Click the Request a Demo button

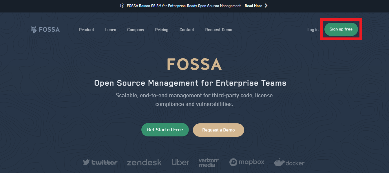tap(218, 129)
